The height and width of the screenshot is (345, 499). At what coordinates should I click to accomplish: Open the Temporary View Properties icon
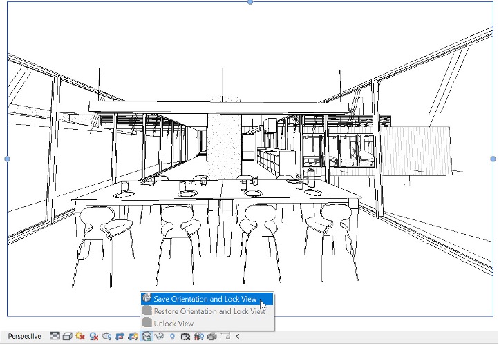(x=185, y=336)
